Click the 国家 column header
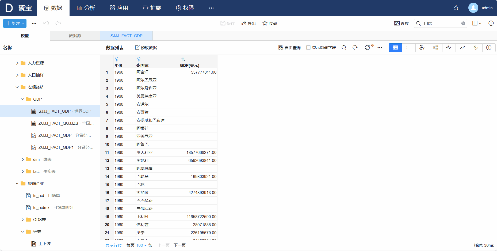 pyautogui.click(x=157, y=62)
